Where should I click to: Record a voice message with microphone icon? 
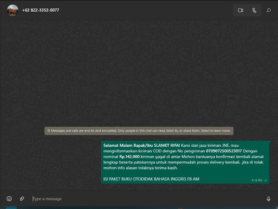click(x=268, y=199)
